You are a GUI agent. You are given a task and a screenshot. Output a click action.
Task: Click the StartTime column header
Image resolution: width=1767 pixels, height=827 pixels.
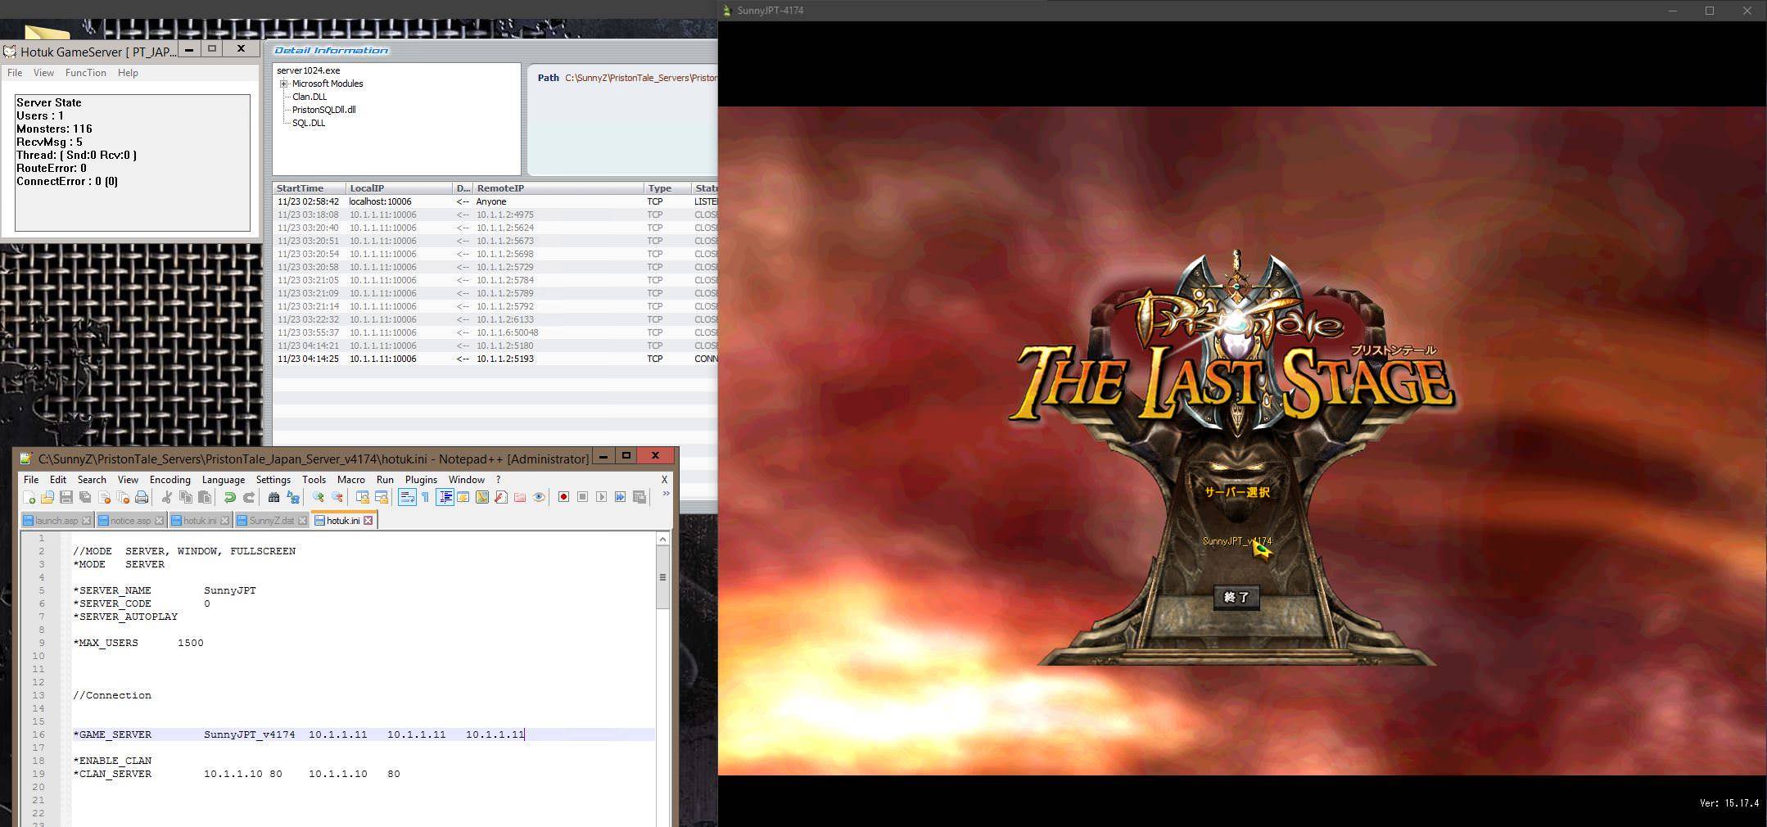[x=310, y=188]
